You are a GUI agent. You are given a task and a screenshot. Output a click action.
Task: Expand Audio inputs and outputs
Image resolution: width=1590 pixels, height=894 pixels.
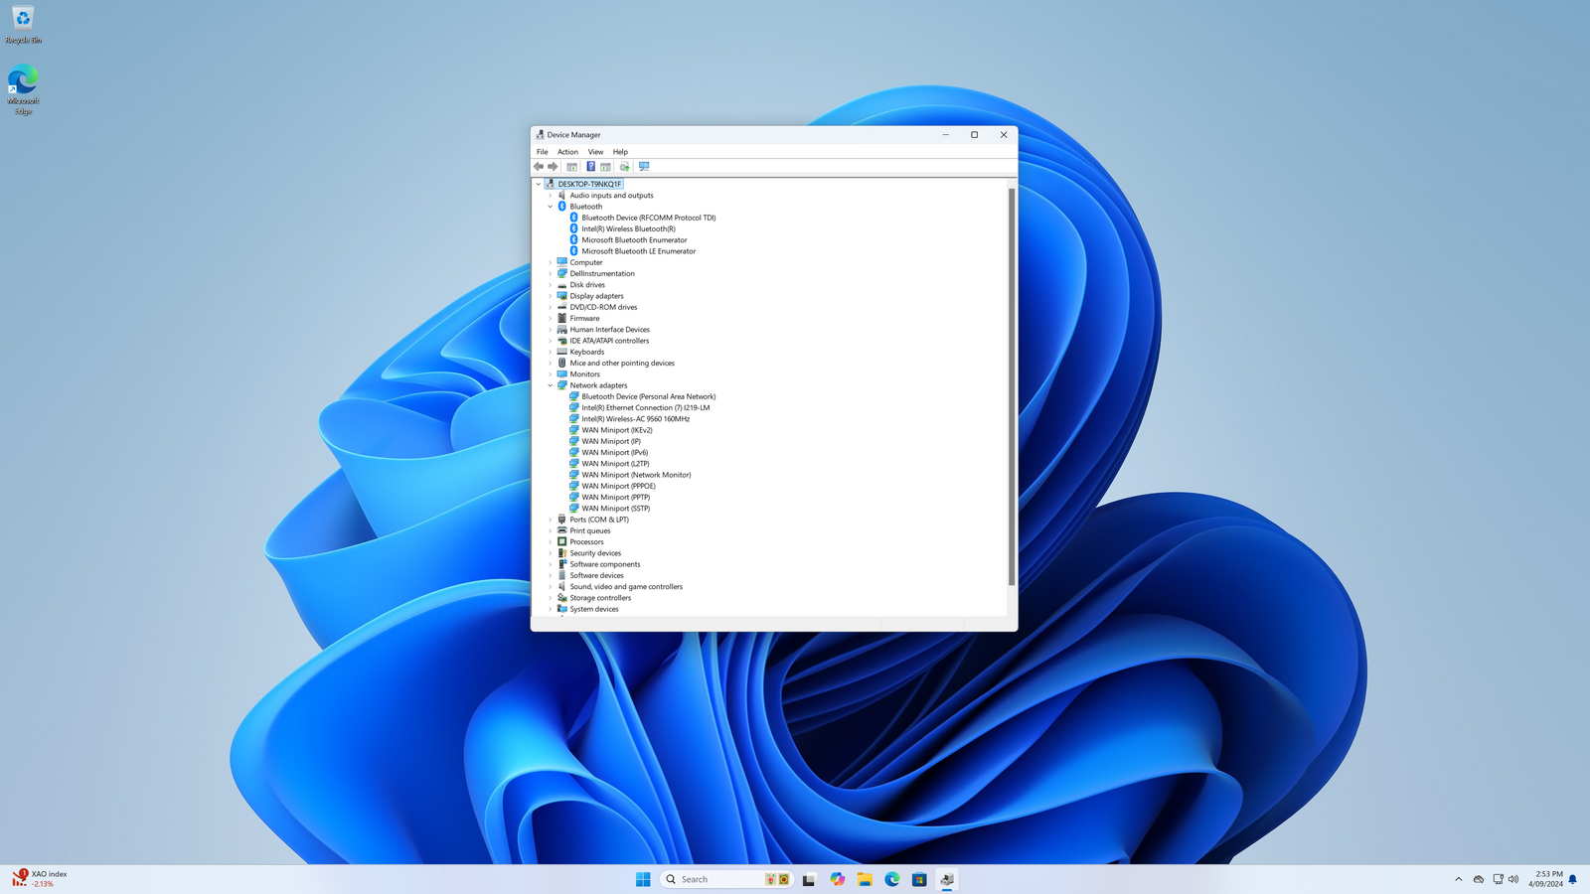coord(551,196)
